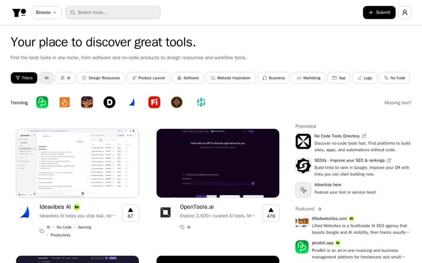Screen dimensions: 422x263
Task: Upvote Ideavibes AI with 67 votes
Action: coord(130,213)
